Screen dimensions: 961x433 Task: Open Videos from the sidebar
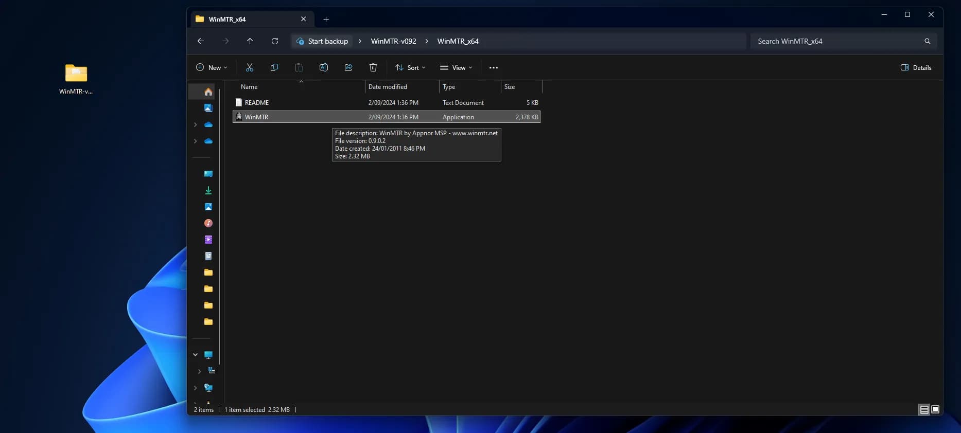click(208, 240)
